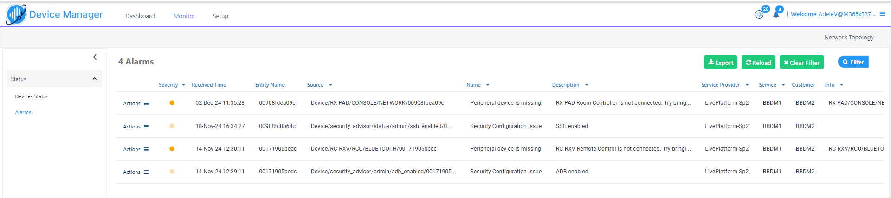891x198 pixels.
Task: Open Actions menu icon for RC-RXV alarm
Action: click(x=146, y=149)
